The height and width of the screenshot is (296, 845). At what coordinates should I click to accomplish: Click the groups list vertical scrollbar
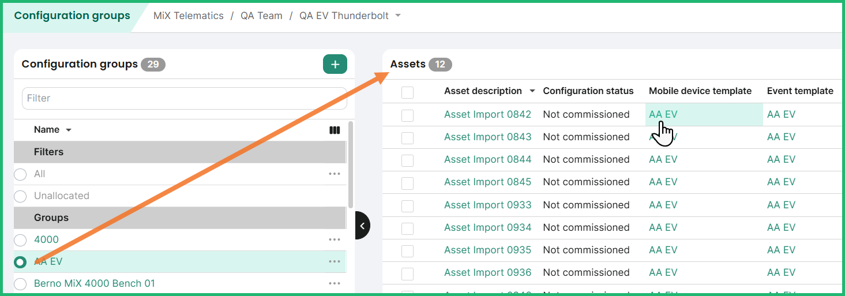coord(351,164)
